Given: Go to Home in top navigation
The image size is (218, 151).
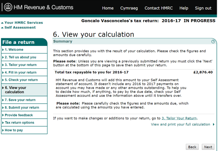Looking at the screenshot, I should tap(108, 8).
